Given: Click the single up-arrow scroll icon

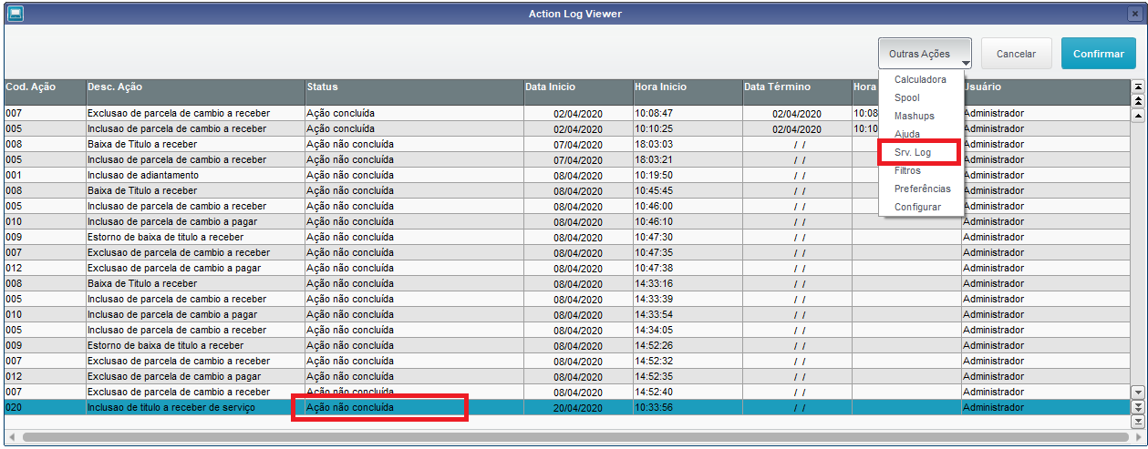Looking at the screenshot, I should [x=1137, y=116].
